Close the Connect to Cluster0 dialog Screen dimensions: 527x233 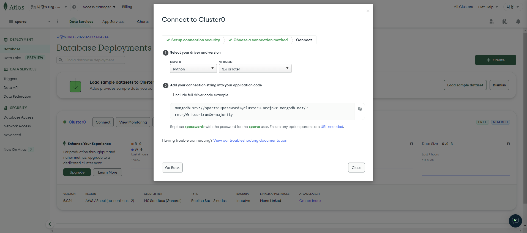[368, 11]
